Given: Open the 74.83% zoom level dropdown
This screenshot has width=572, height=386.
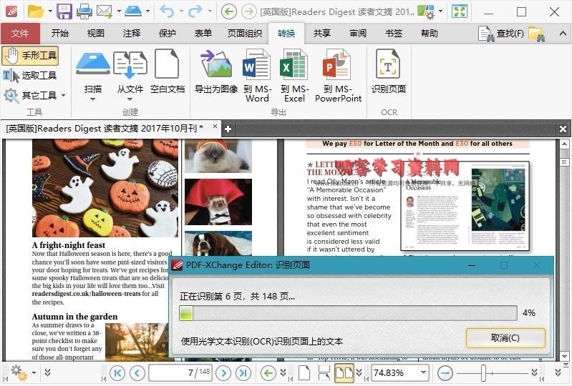Looking at the screenshot, I should point(424,373).
